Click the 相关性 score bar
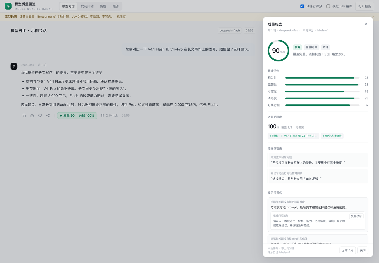This screenshot has width=379, height=263. [x=322, y=78]
